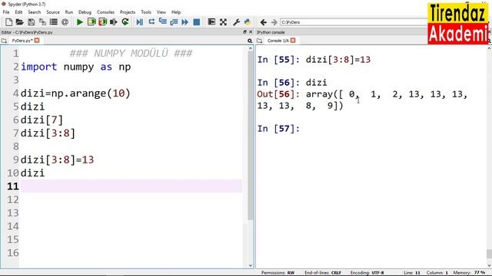The image size is (492, 276).
Task: Re-run last script icon
Action: coord(125,22)
